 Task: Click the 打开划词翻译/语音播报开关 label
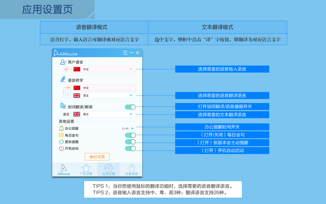coord(222,107)
